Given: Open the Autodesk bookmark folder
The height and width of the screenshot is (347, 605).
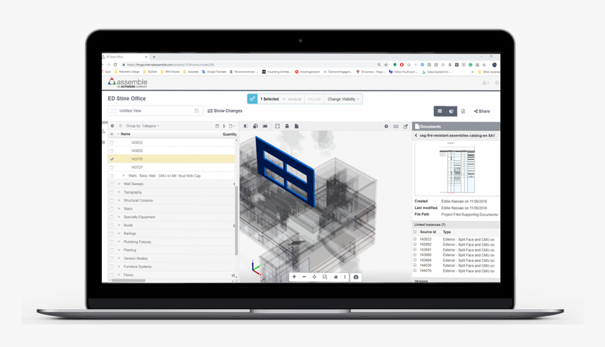Looking at the screenshot, I should click(191, 72).
